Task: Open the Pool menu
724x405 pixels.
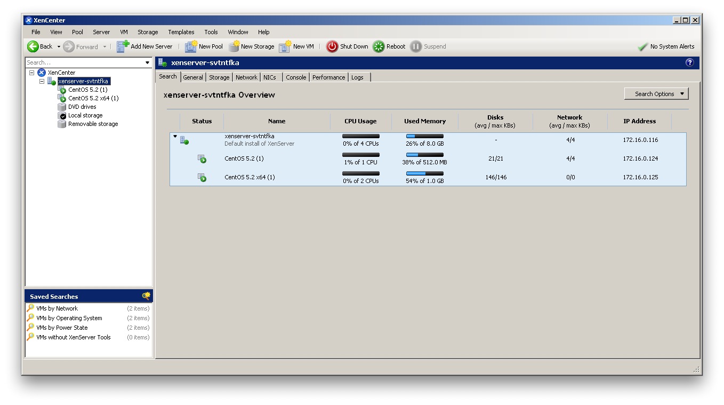Action: (x=77, y=32)
